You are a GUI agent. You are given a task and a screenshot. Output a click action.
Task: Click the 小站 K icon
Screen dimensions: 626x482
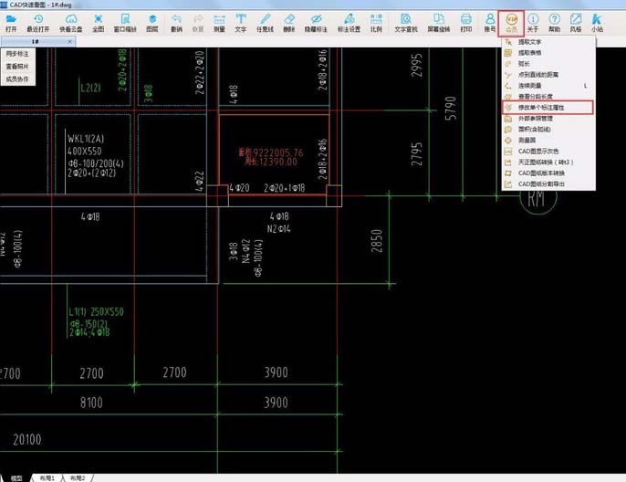click(597, 23)
